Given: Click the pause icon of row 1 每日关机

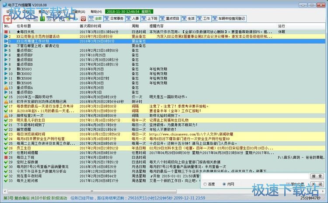Looking at the screenshot, I should [x=6, y=32].
